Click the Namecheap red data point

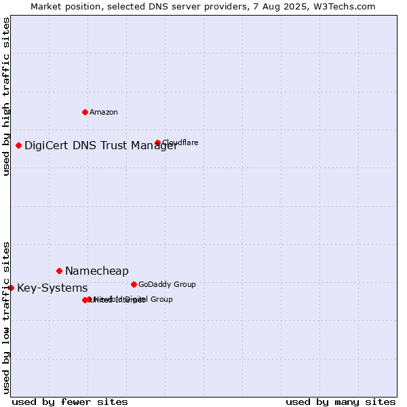pyautogui.click(x=59, y=271)
